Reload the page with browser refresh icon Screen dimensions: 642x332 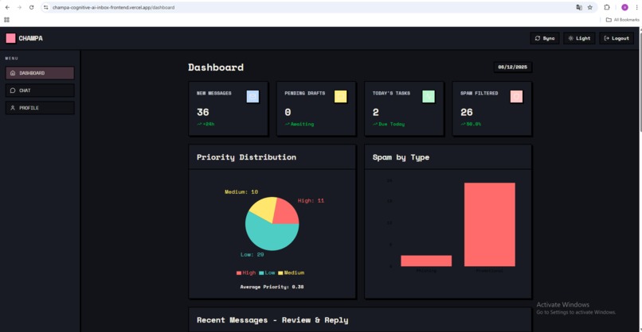point(32,7)
